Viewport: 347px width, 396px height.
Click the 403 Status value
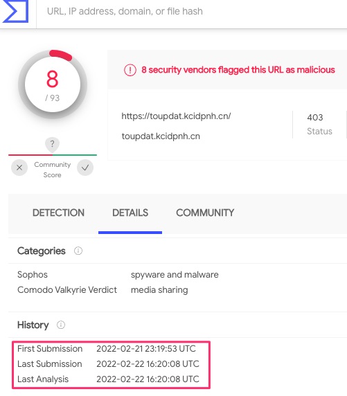pos(315,118)
